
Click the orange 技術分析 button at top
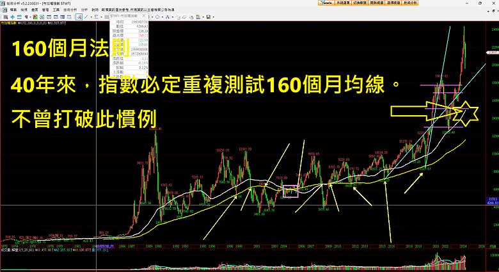[410, 3]
